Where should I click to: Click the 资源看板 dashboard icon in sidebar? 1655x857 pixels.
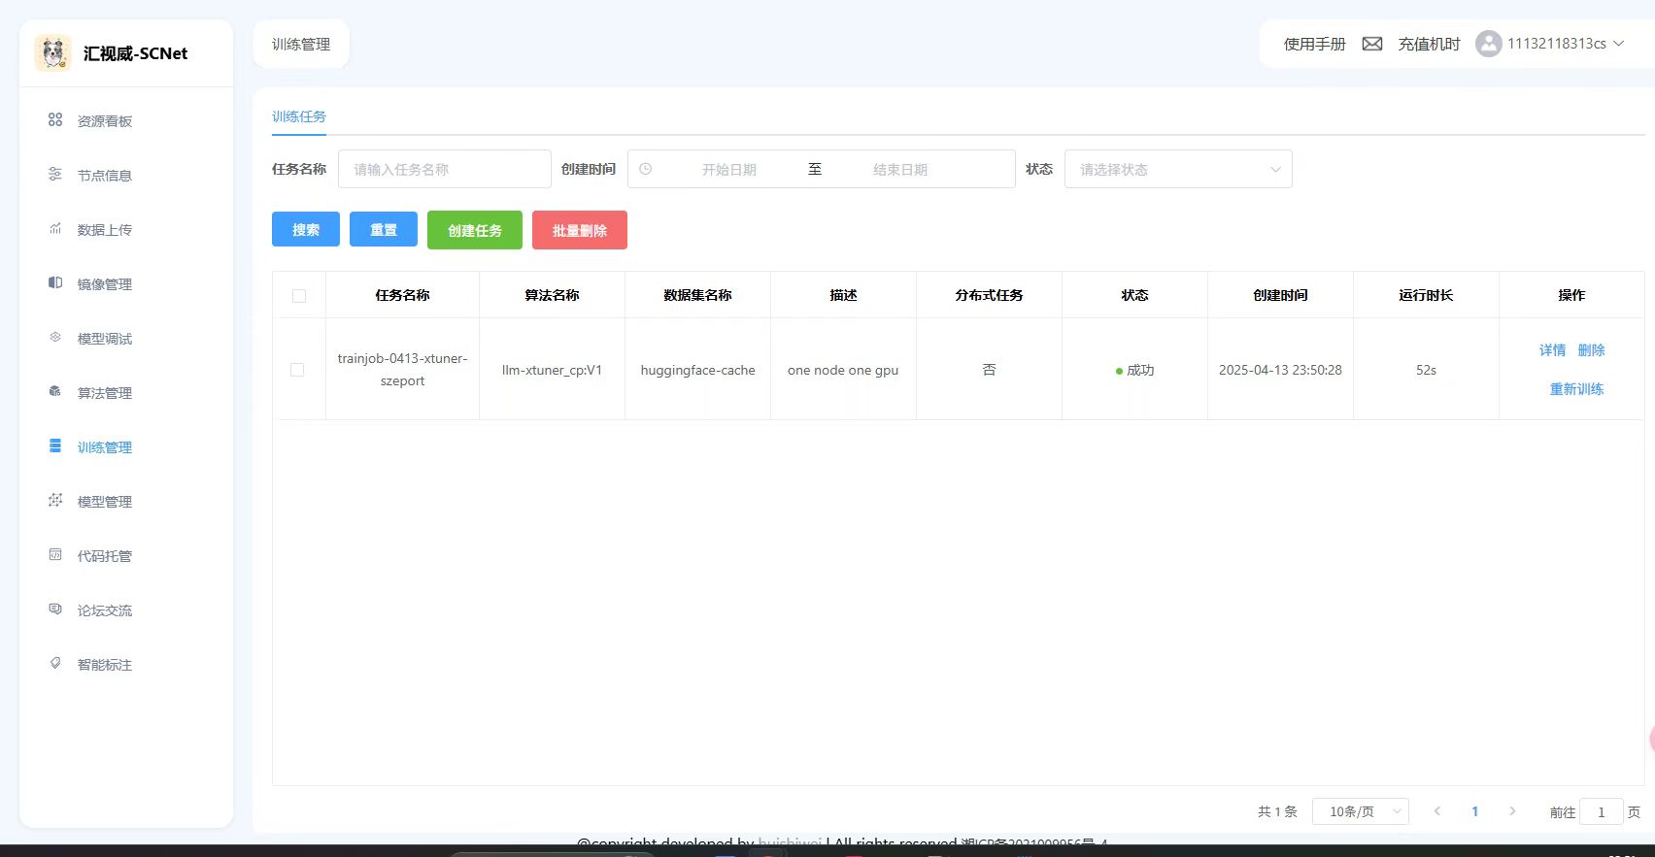55,120
